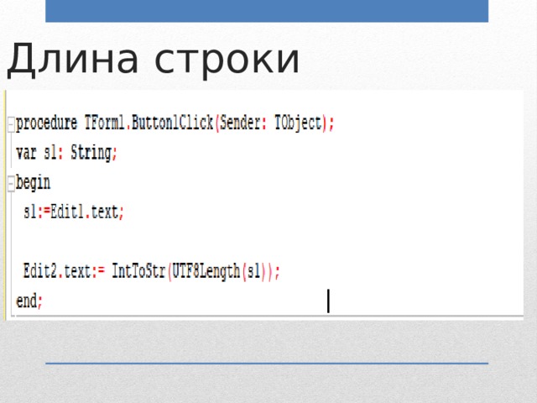Click 'Button1Click' method name
Screen dimensions: 537x403
point(173,123)
